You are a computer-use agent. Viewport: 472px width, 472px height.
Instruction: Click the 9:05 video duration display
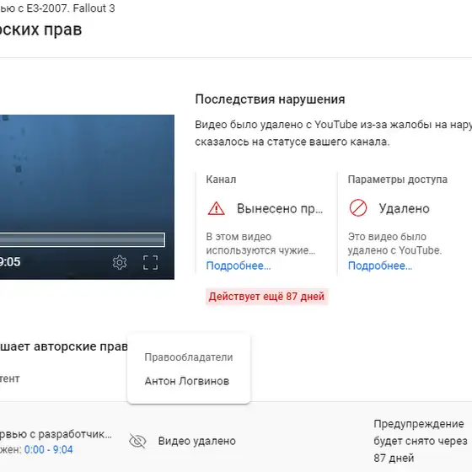[10, 262]
